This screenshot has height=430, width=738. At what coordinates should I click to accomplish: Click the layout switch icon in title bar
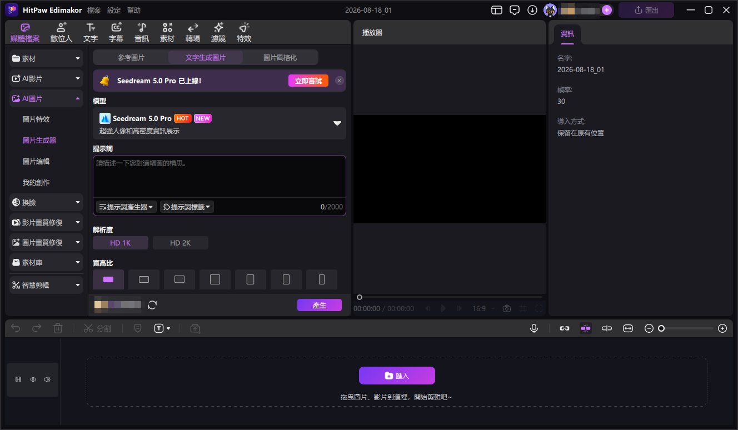point(497,10)
